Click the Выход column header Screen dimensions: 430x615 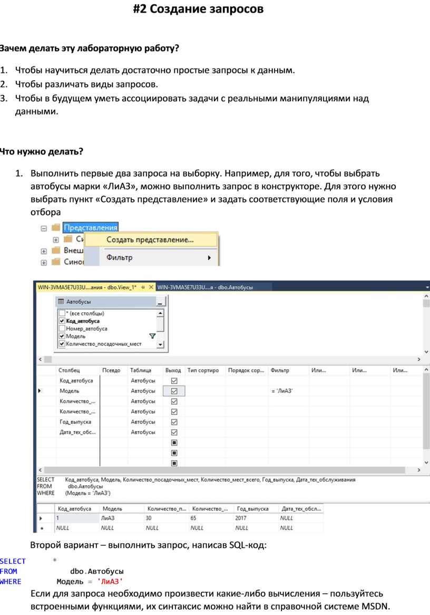[x=174, y=370]
